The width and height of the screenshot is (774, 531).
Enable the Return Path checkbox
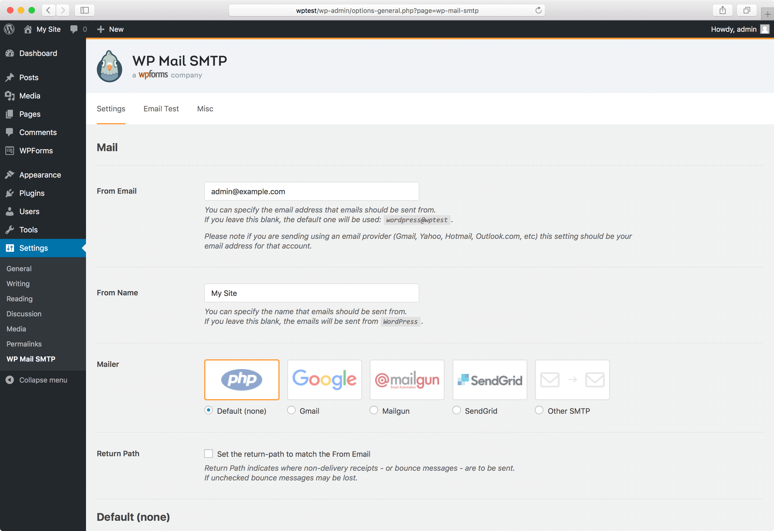coord(209,453)
